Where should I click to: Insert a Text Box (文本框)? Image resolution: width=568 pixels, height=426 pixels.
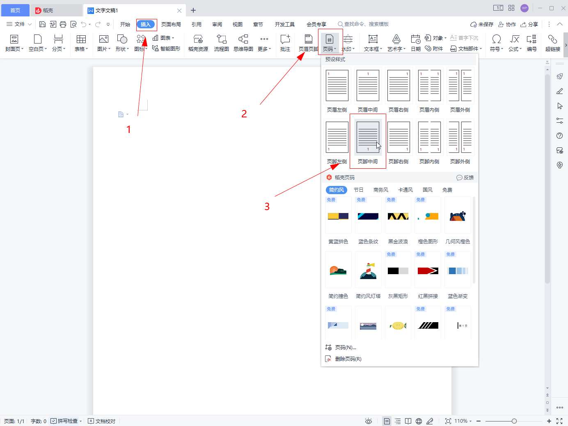click(x=373, y=43)
